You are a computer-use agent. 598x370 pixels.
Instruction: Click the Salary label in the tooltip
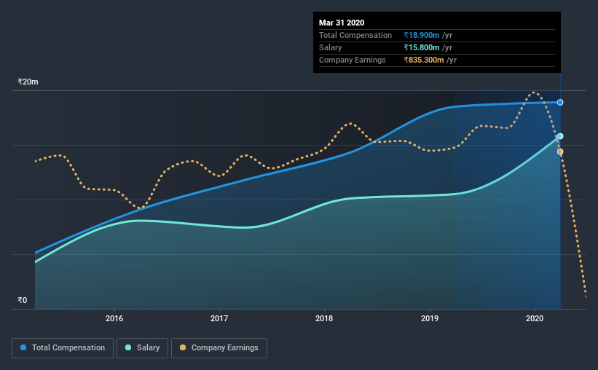click(x=330, y=47)
